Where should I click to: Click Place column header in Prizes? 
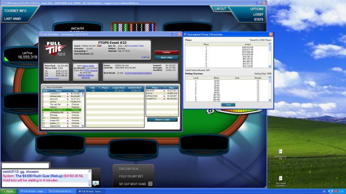(x=206, y=44)
